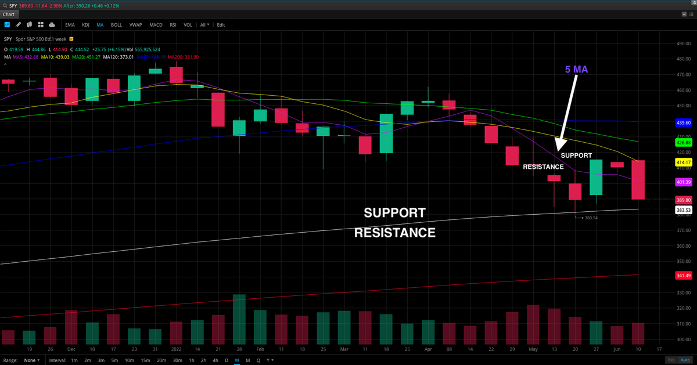Image resolution: width=697 pixels, height=365 pixels.
Task: Toggle the Auto scale button
Action: tap(686, 360)
